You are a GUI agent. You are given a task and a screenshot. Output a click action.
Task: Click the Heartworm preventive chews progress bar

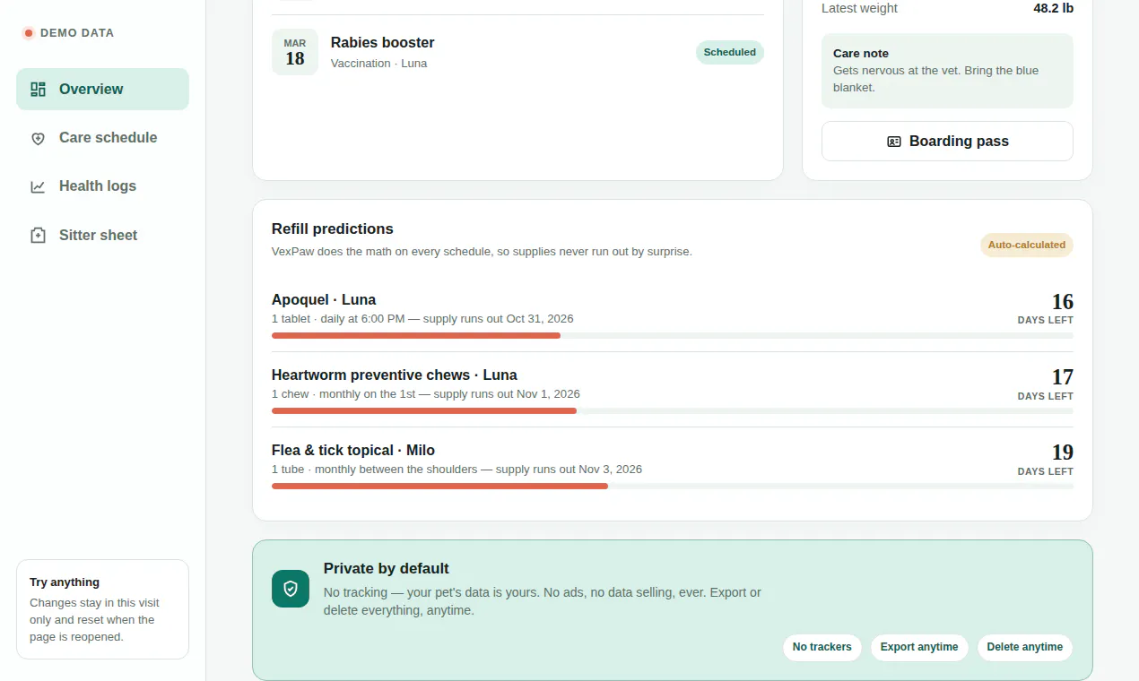point(673,411)
